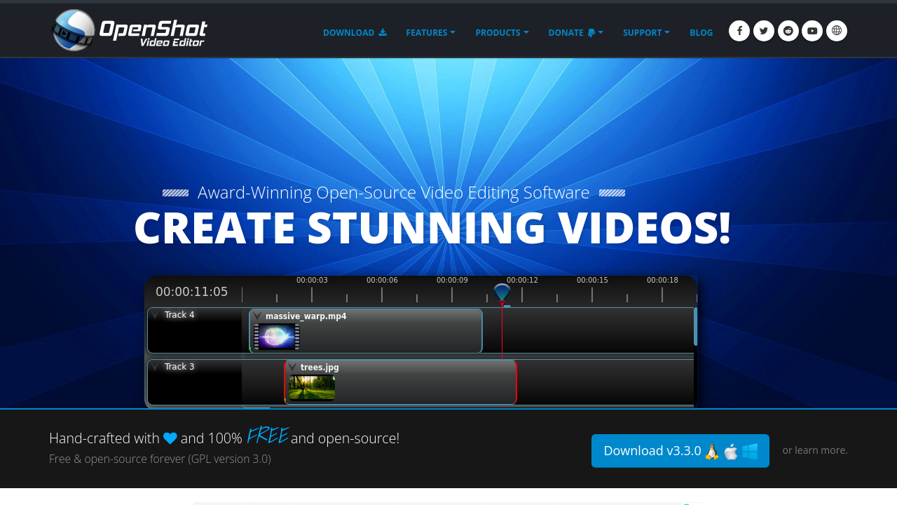897x505 pixels.
Task: Click the 'CREATE STUNNING VIDEOS!' headline
Action: pyautogui.click(x=432, y=228)
